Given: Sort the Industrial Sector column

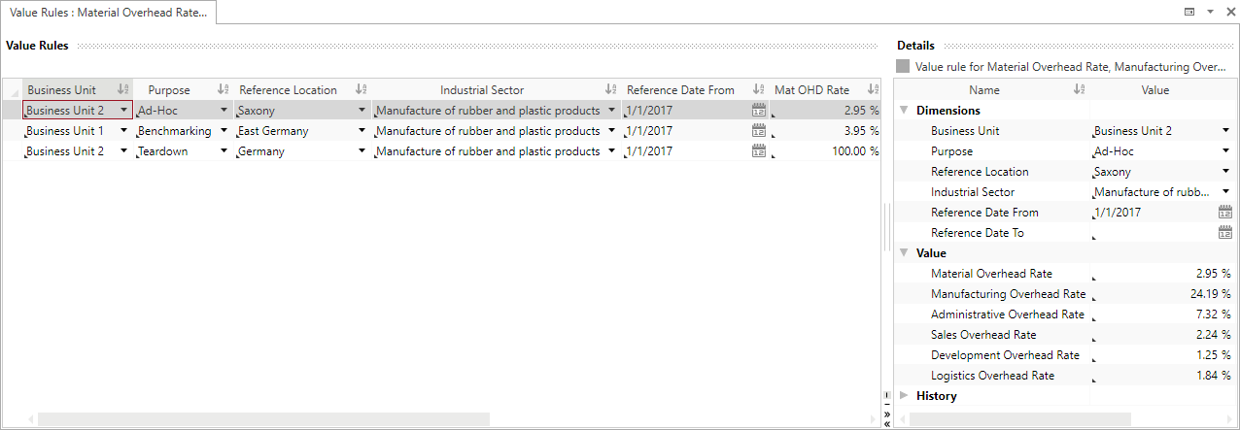Looking at the screenshot, I should point(611,90).
